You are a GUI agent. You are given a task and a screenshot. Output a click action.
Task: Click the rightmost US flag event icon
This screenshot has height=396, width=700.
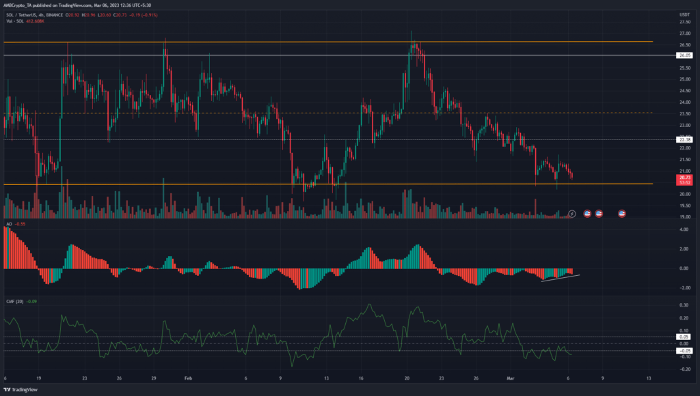coord(622,214)
